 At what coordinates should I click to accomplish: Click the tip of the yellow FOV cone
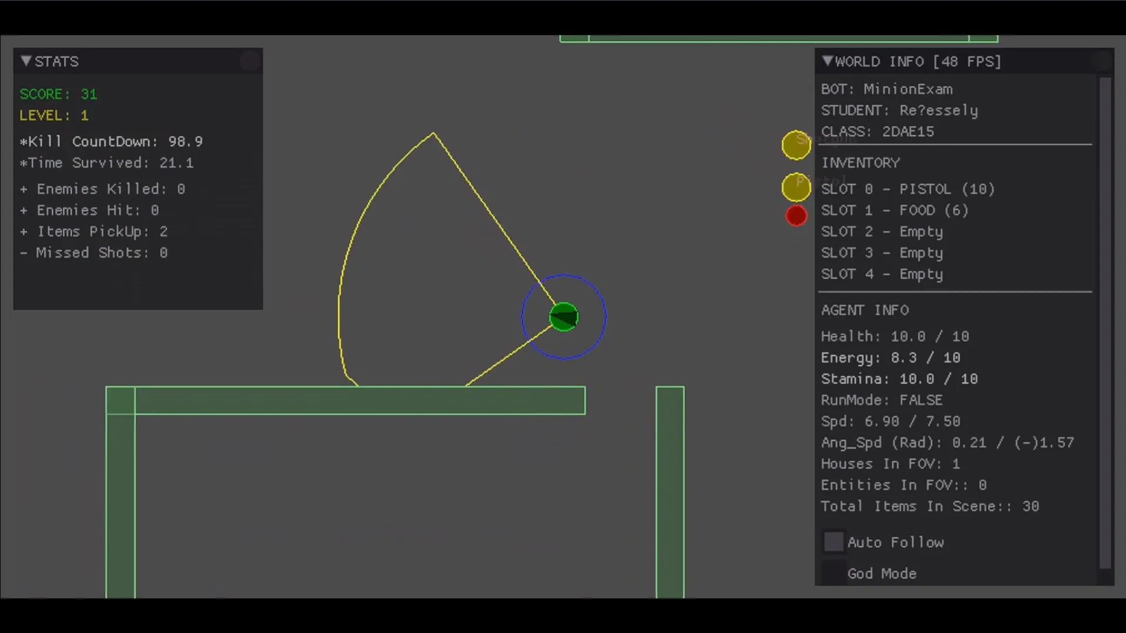tap(433, 134)
